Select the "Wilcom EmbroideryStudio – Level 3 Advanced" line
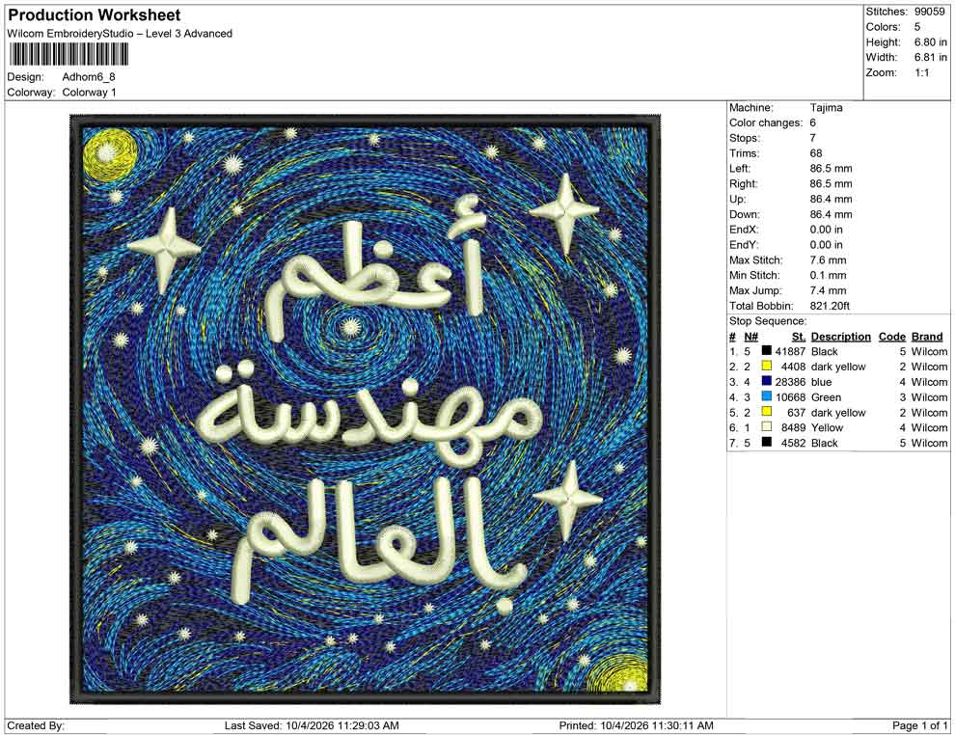 (x=120, y=34)
